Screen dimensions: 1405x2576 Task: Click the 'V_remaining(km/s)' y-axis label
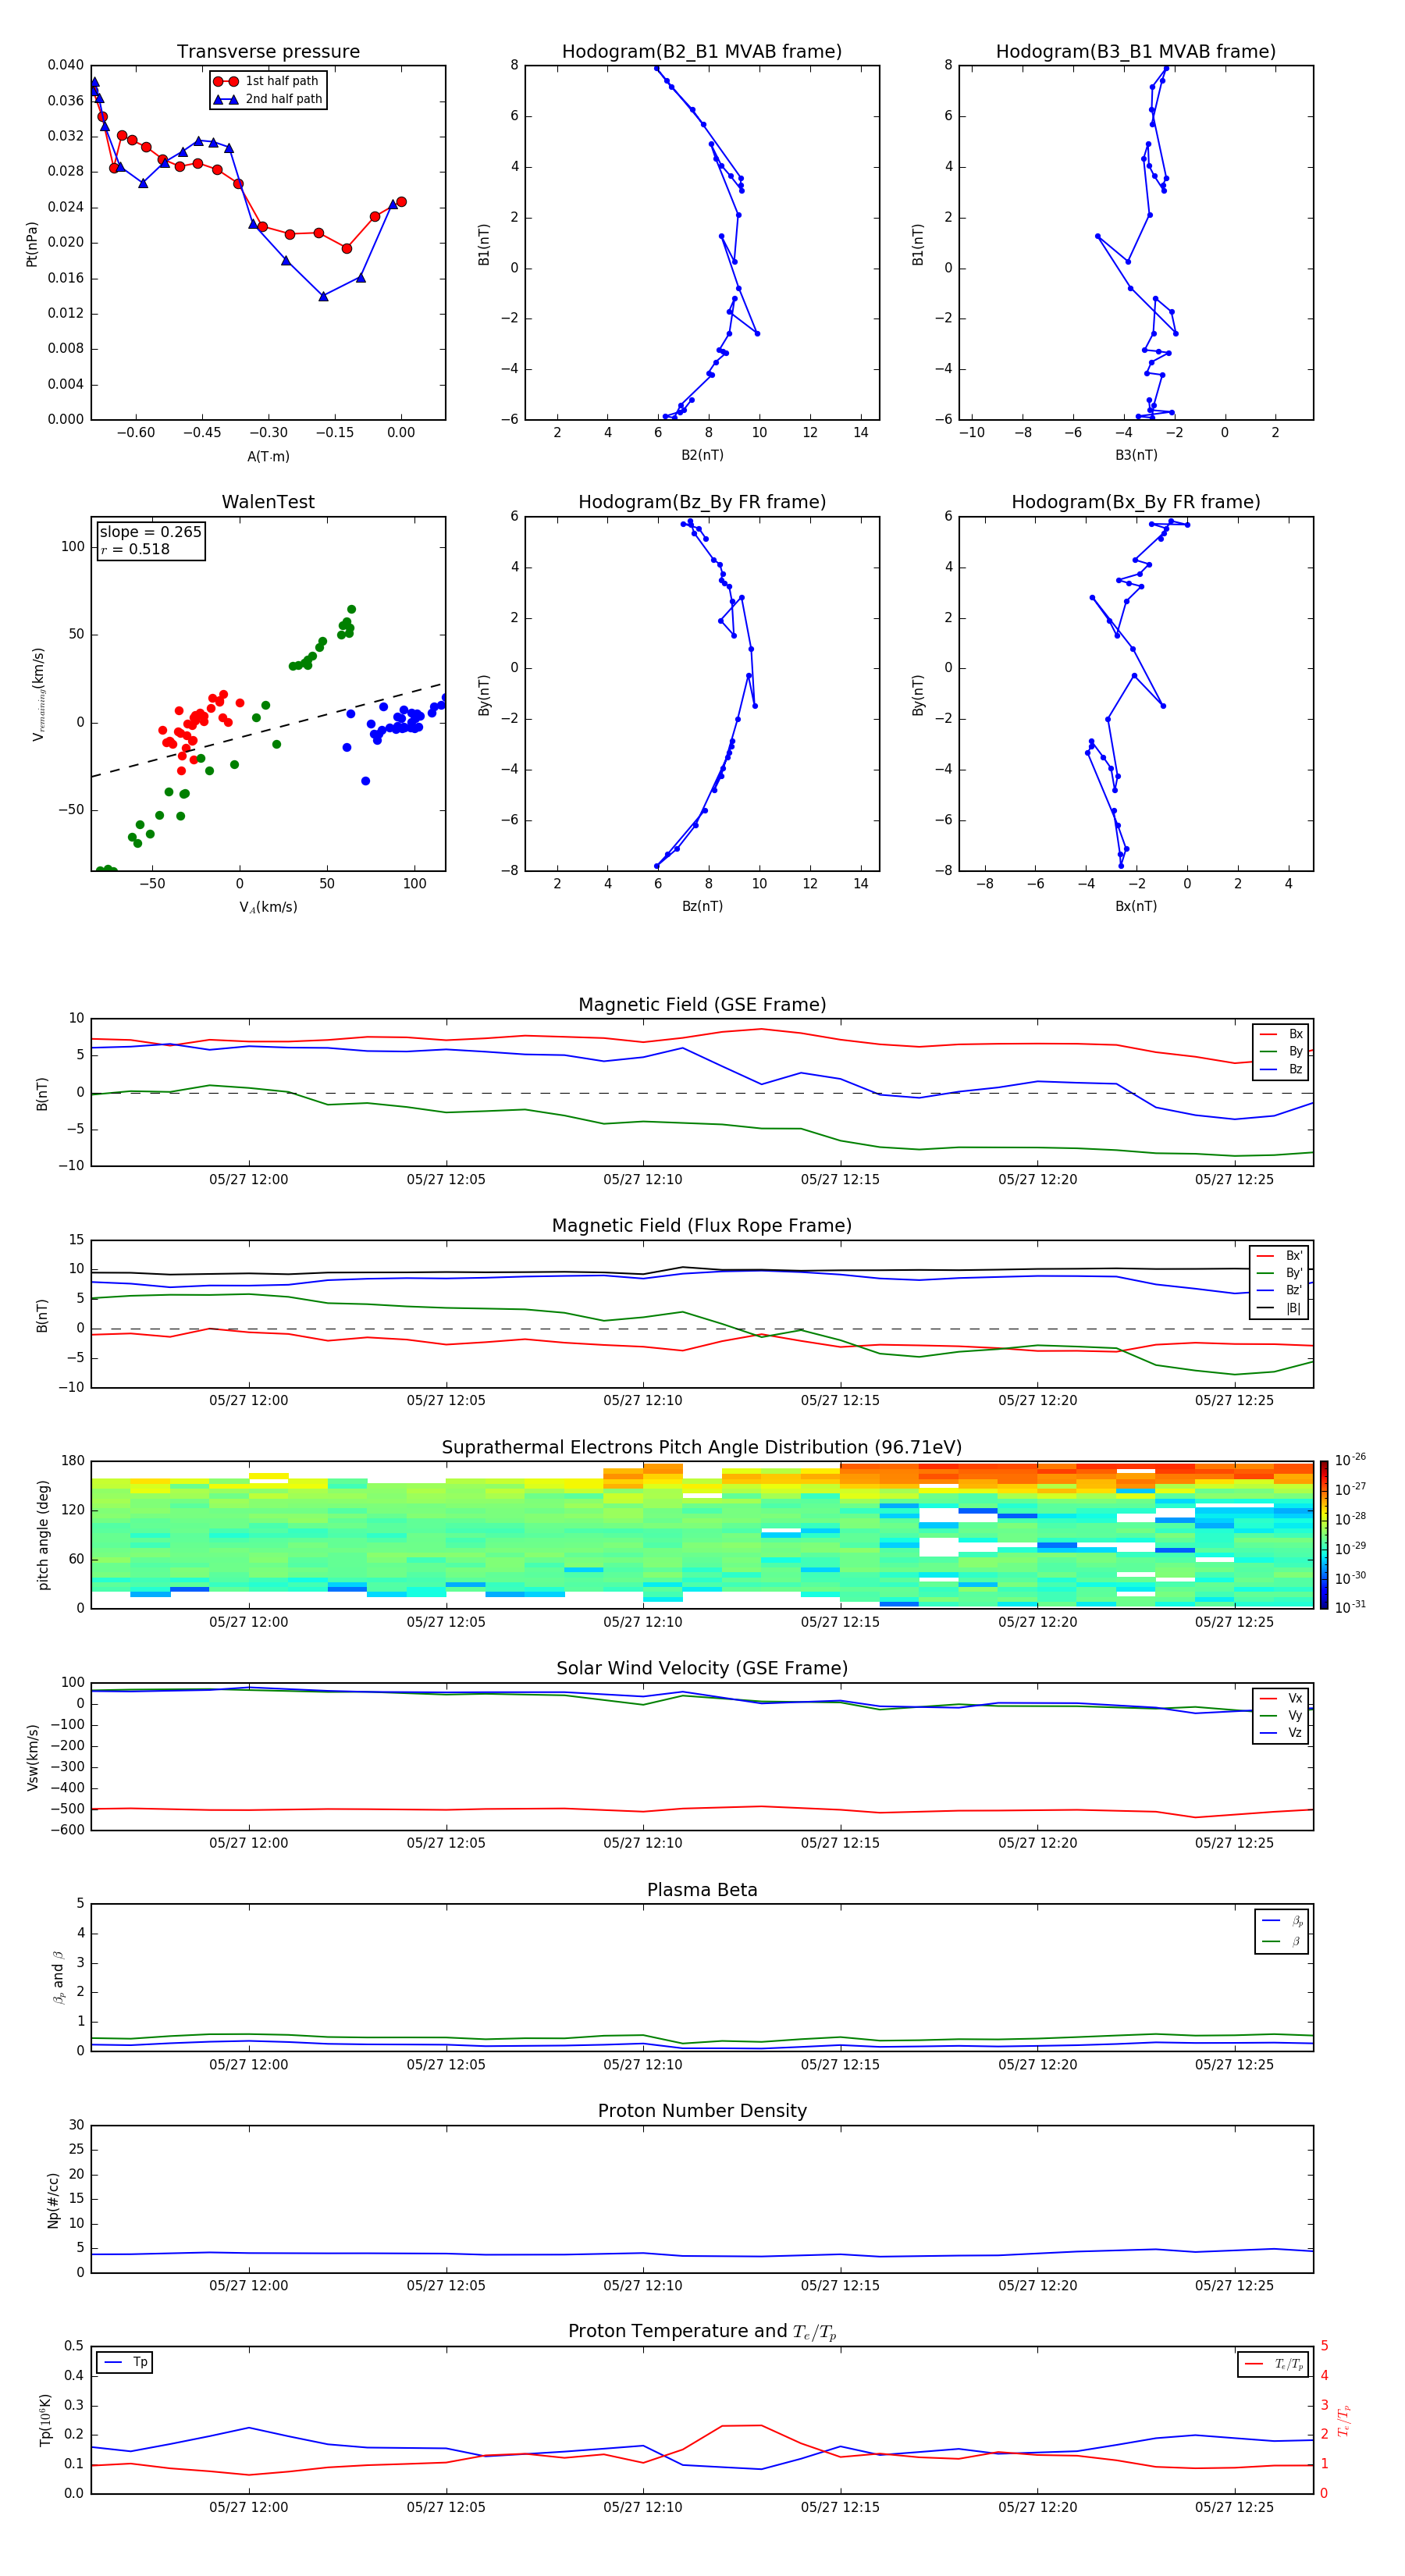[38, 694]
